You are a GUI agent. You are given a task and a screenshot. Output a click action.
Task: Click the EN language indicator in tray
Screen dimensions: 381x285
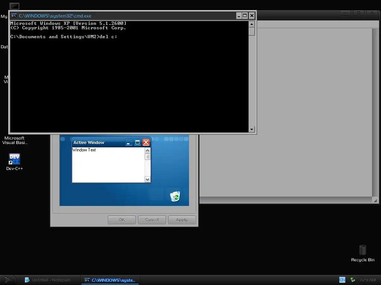pos(342,280)
